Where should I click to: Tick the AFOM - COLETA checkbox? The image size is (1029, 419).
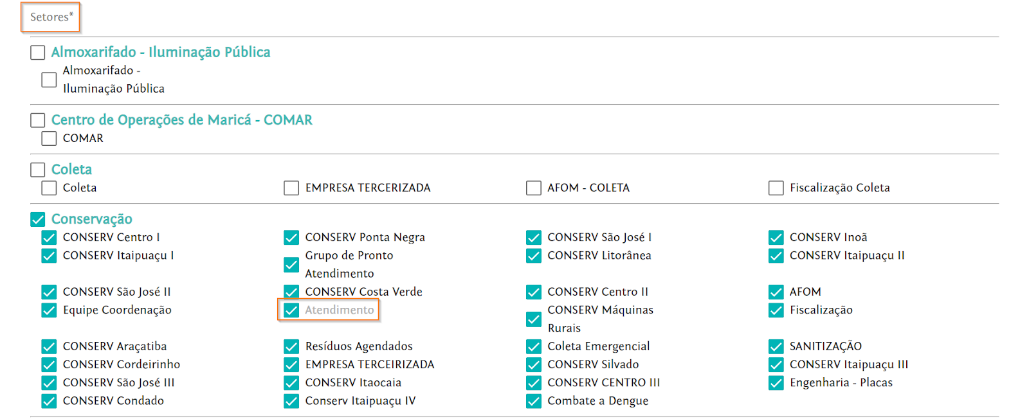point(534,188)
